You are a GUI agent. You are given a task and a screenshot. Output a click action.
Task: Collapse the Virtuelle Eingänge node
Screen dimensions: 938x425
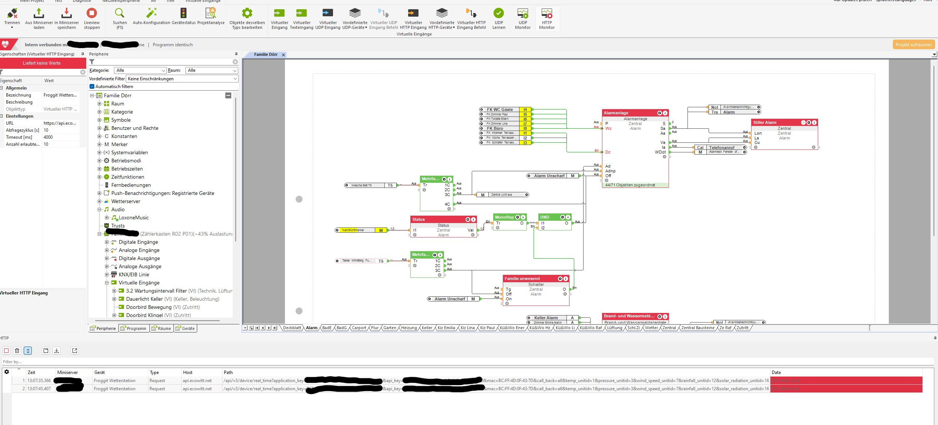click(107, 283)
